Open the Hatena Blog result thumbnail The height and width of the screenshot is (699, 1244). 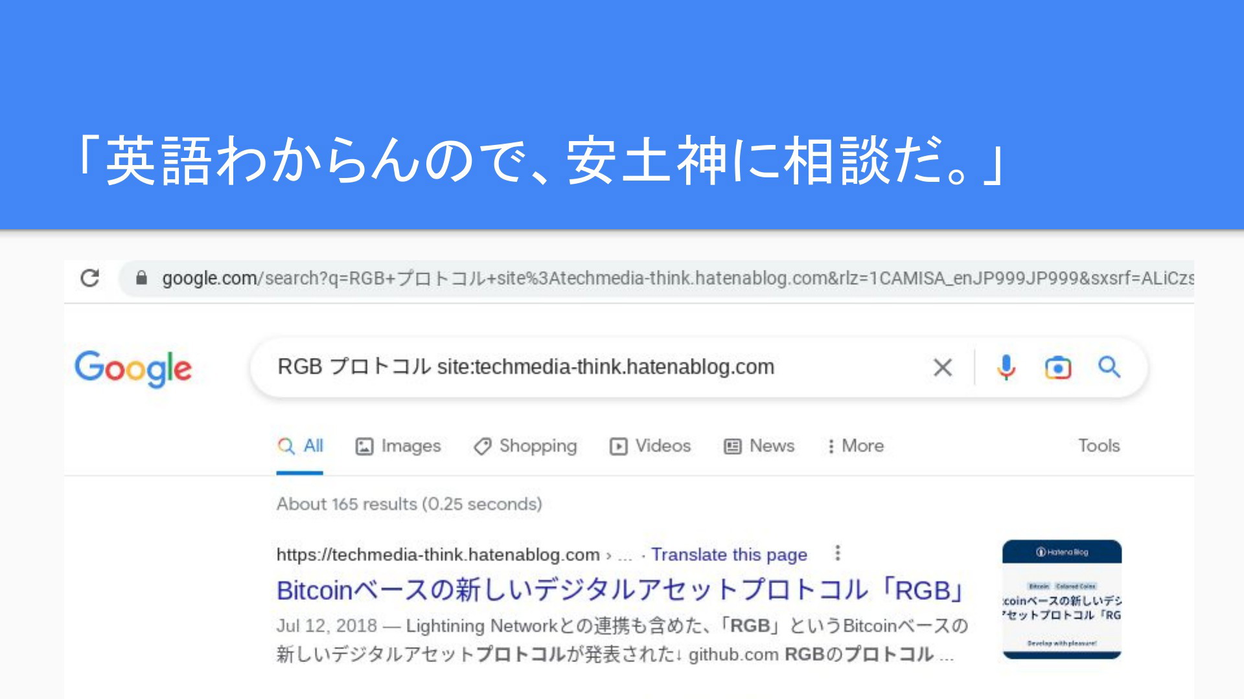pos(1062,599)
